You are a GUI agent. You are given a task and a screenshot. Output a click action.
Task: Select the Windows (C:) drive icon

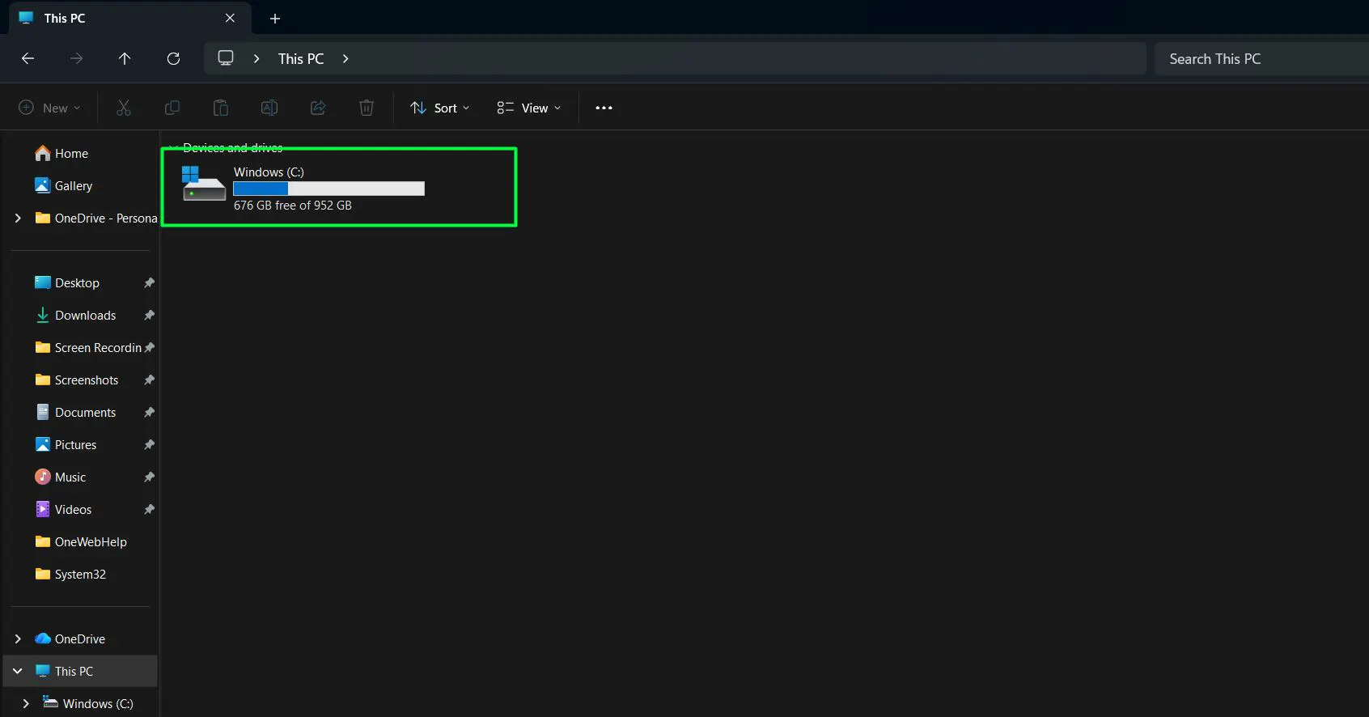point(203,184)
